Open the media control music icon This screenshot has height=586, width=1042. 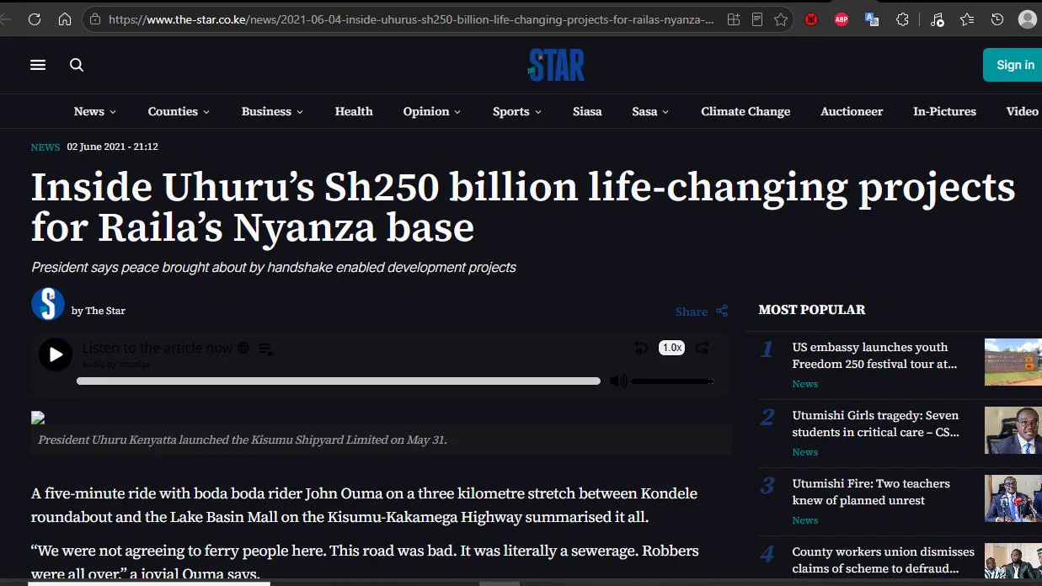point(937,19)
